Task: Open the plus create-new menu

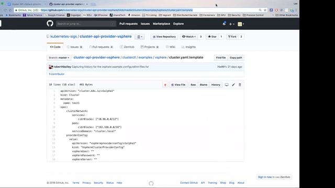Action: 231,24
